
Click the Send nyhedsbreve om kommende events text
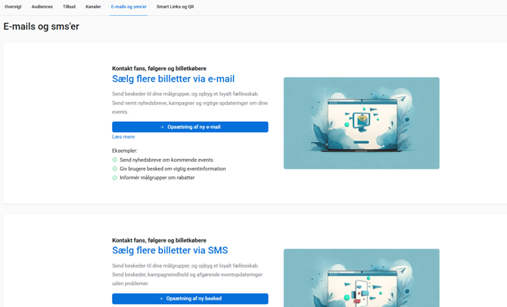166,160
